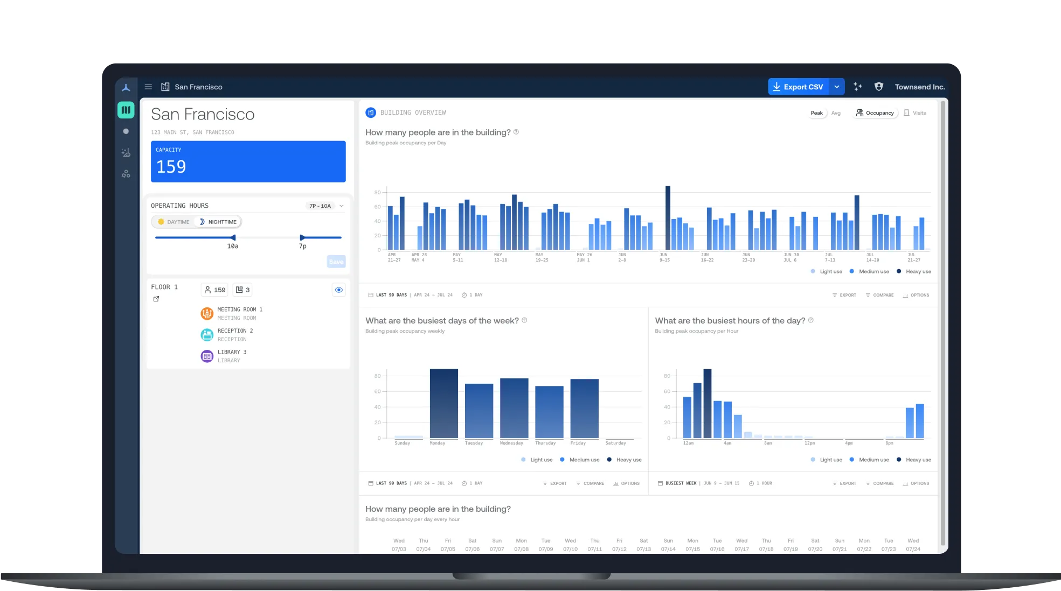Open the shield account icon

coord(878,87)
